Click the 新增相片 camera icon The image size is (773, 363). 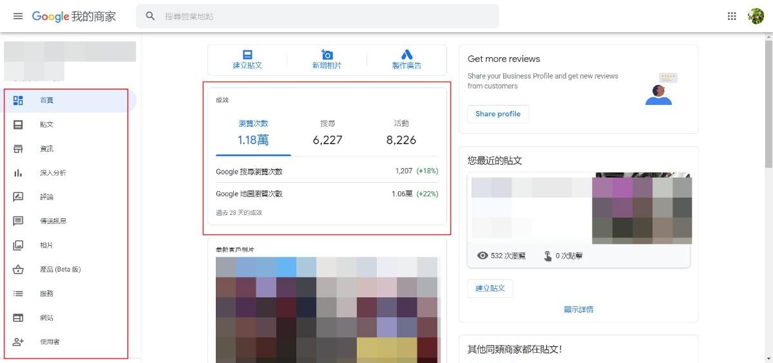coord(327,55)
